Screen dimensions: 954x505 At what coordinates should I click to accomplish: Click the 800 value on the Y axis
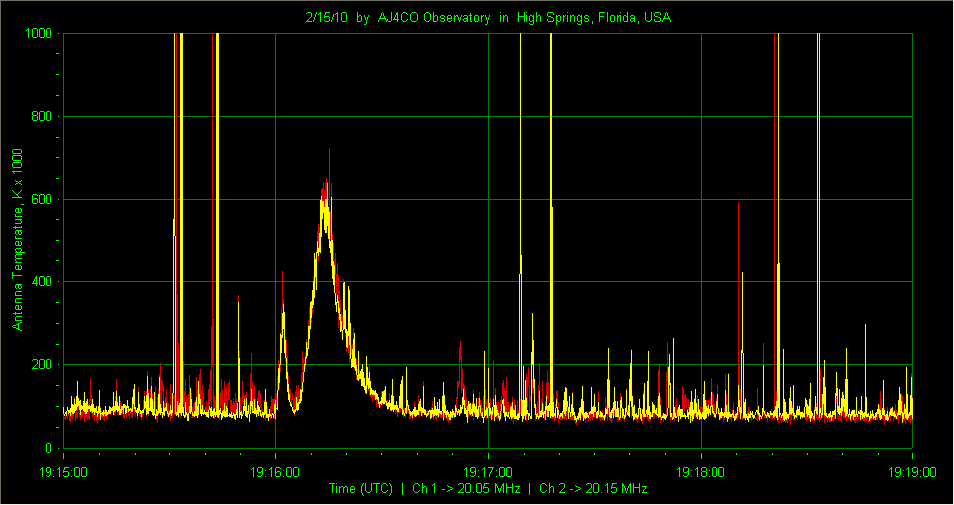pos(43,116)
